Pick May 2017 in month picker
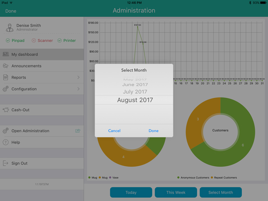Image resolution: width=268 pixels, height=201 pixels. click(x=135, y=79)
